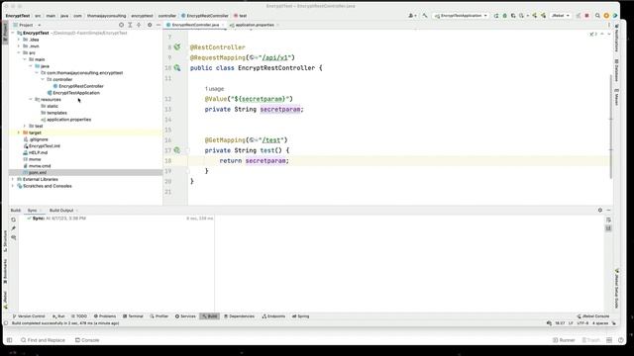Open the Problems tool window tab
This screenshot has height=356, width=634.
coord(105,316)
